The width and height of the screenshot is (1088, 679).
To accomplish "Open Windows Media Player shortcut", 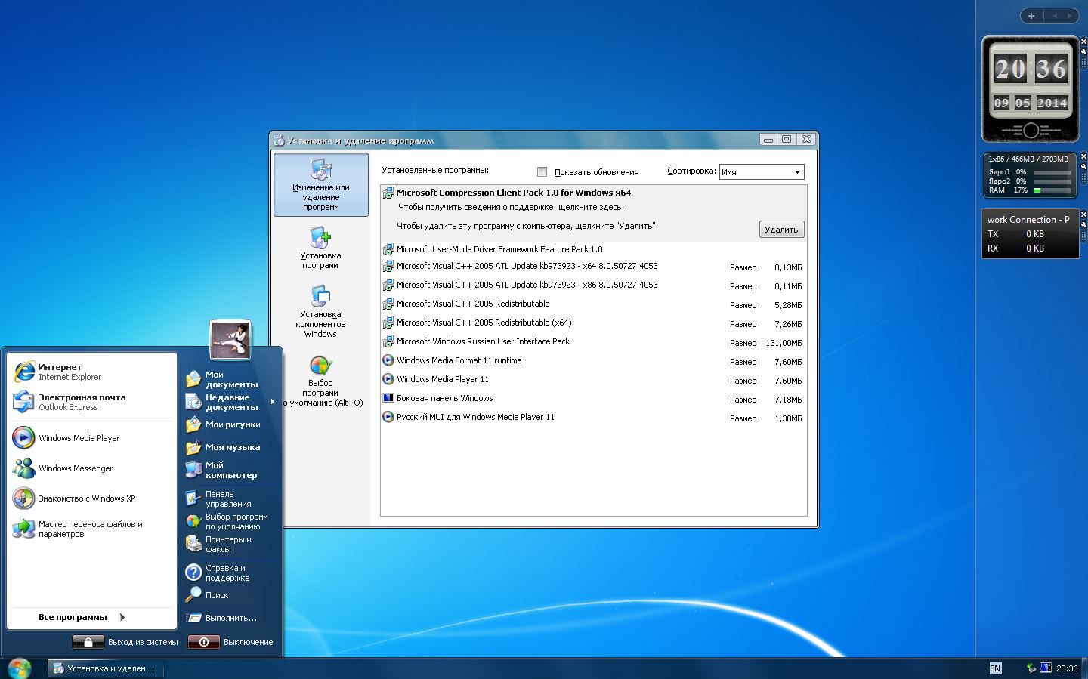I will point(91,438).
